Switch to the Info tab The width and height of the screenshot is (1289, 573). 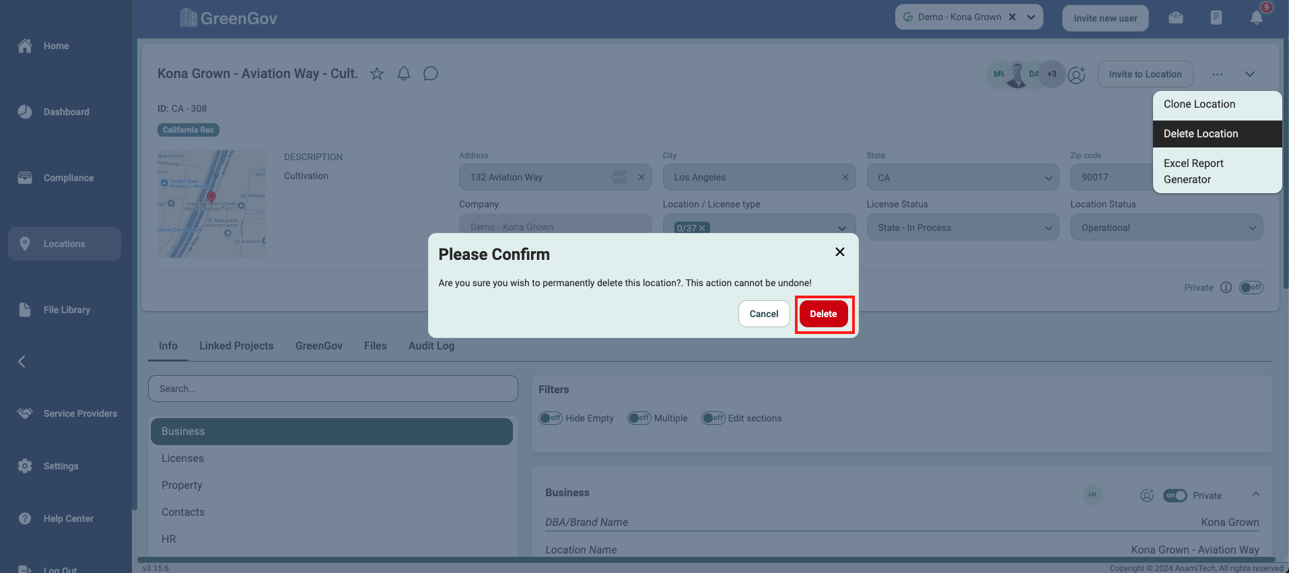(x=168, y=345)
